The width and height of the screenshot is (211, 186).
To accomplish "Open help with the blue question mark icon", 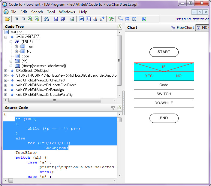I will click(144, 19).
